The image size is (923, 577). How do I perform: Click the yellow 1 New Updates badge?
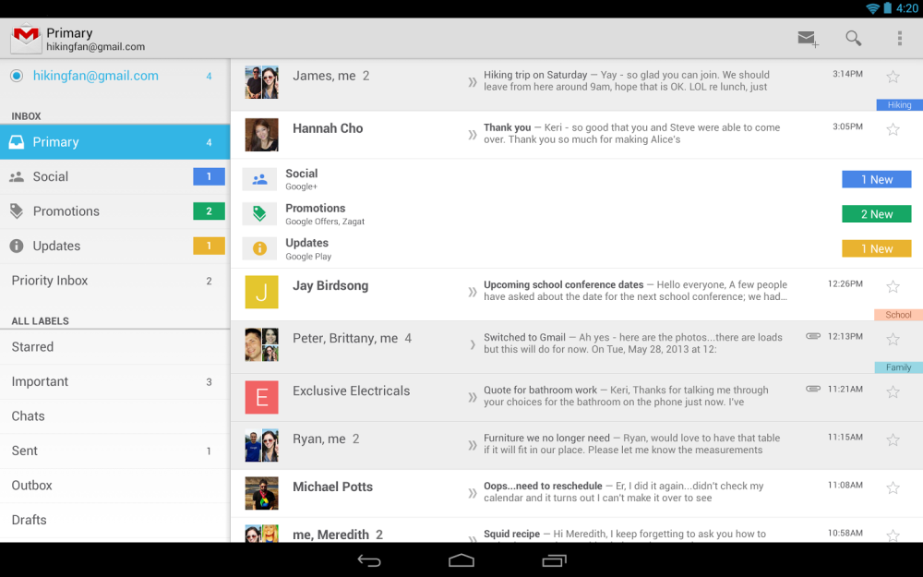pos(876,249)
